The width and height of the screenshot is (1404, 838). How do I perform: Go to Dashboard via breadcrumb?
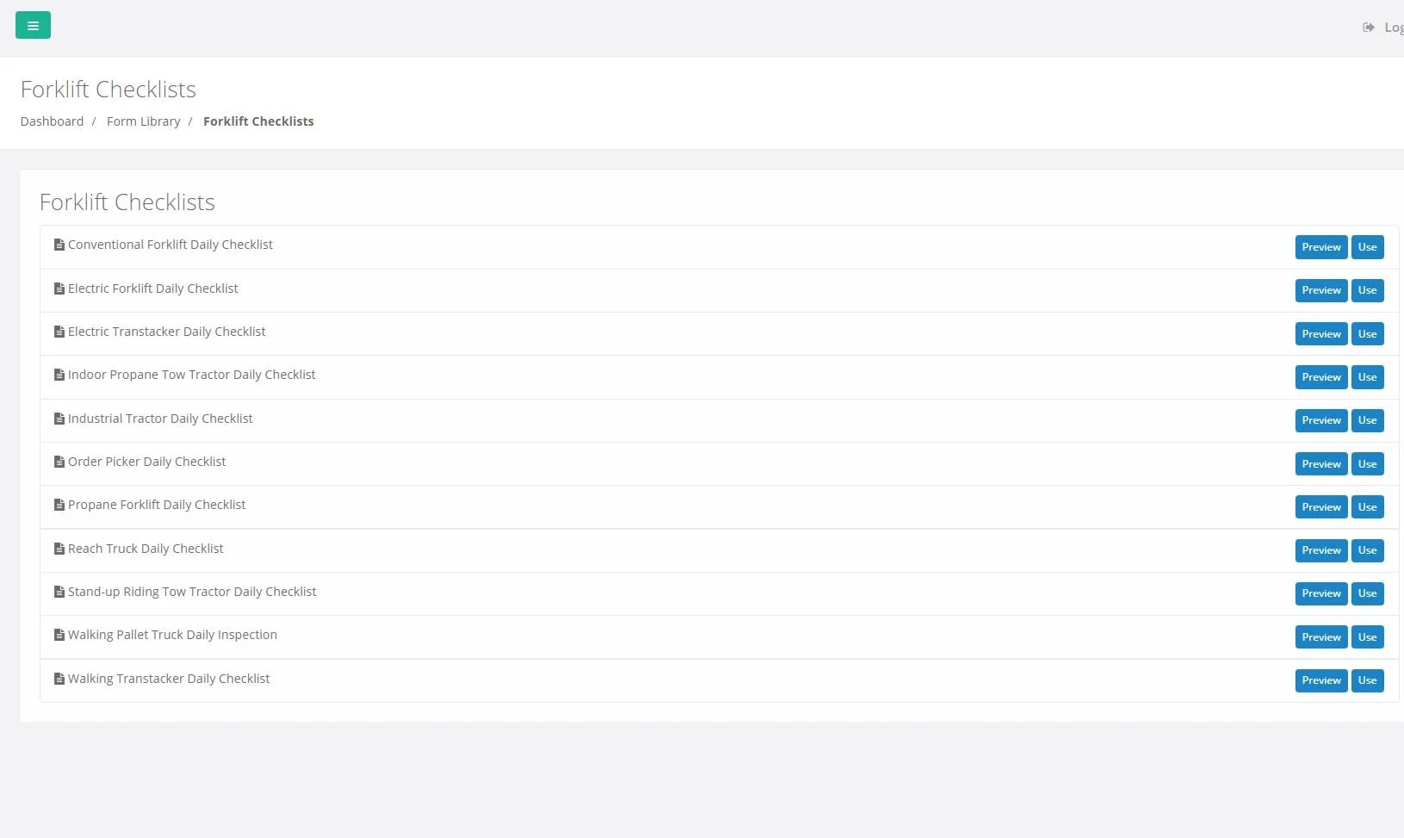tap(52, 121)
